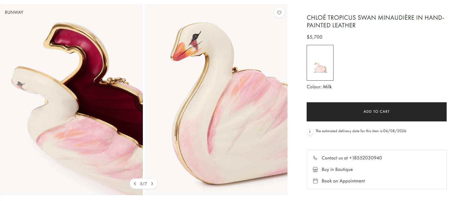Image resolution: width=451 pixels, height=201 pixels.
Task: Click the phone icon beside Contact us
Action: pyautogui.click(x=315, y=158)
